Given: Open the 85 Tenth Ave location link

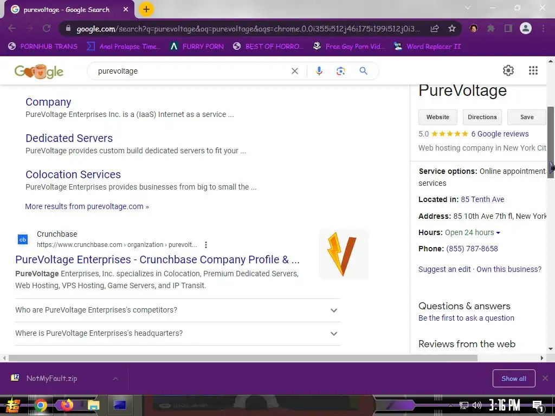Looking at the screenshot, I should coord(482,199).
